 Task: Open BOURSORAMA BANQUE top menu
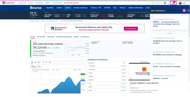[x=71, y=3]
